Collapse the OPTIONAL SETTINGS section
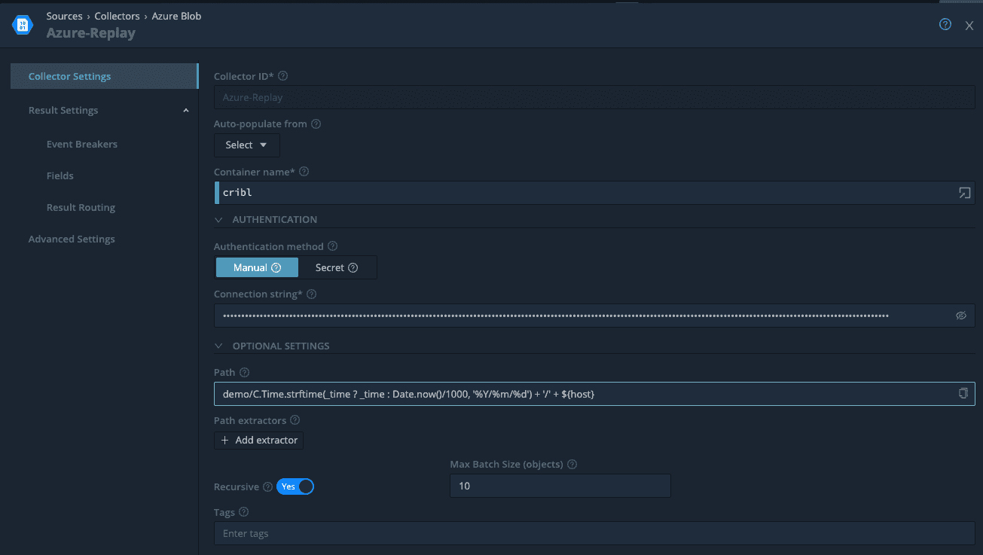This screenshot has height=555, width=983. [x=219, y=346]
